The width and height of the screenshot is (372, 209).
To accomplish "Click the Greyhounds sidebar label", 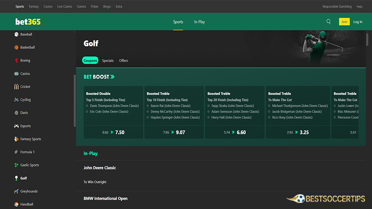I will click(29, 191).
